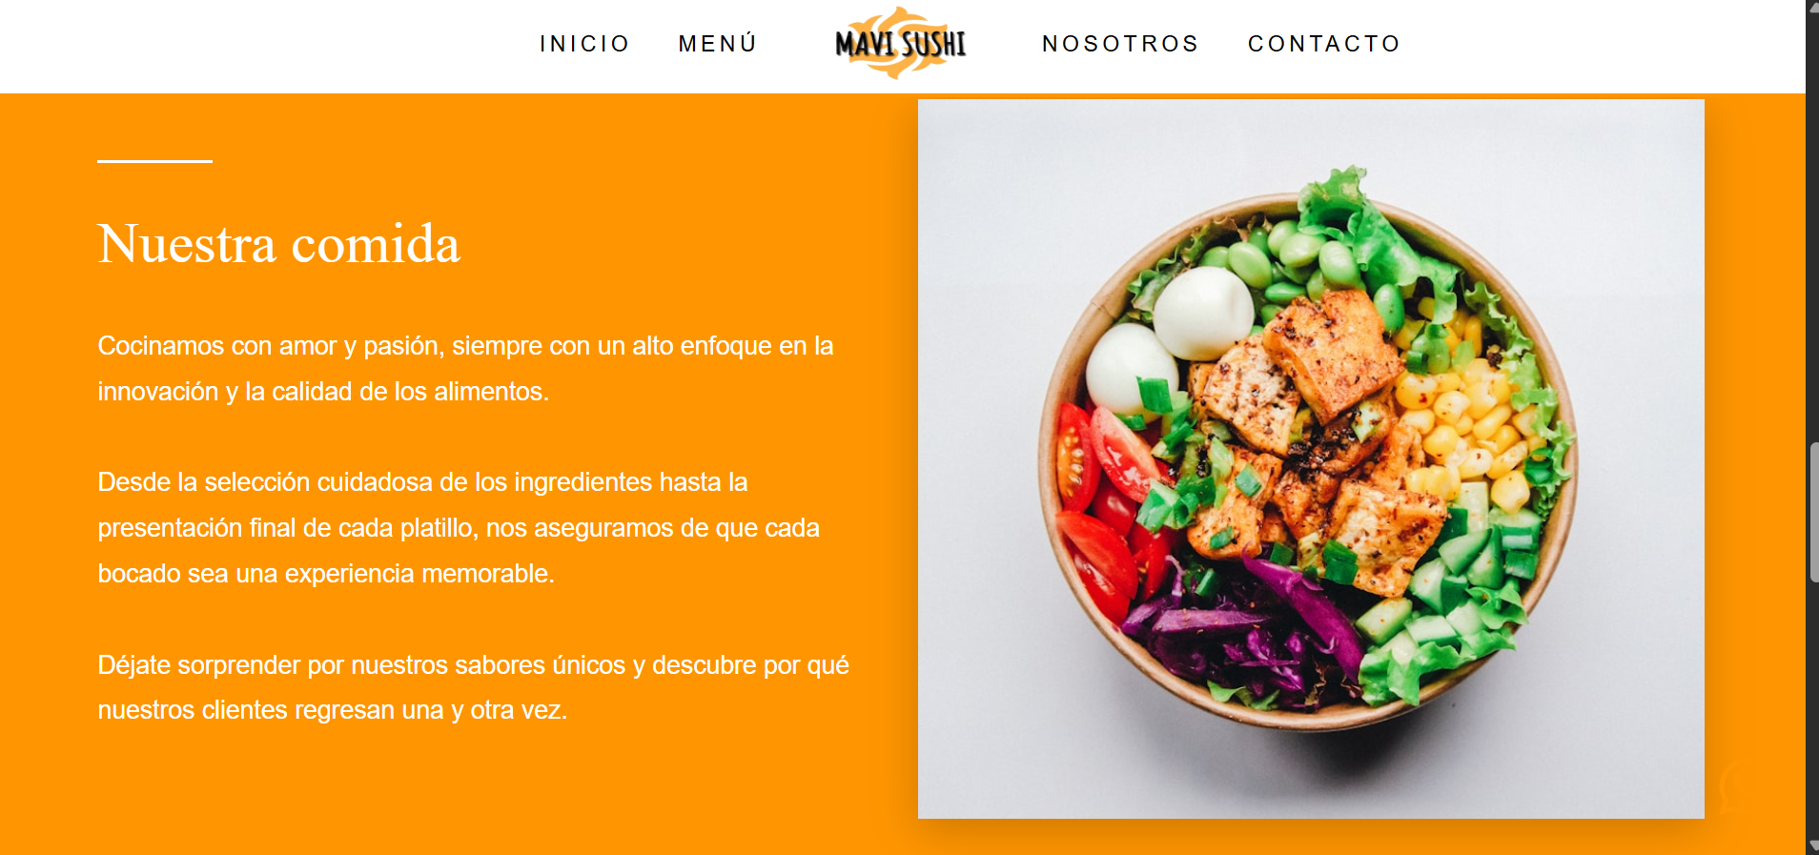Click the "Nuestra comida" heading
Viewport: 1819px width, 855px height.
pos(279,244)
